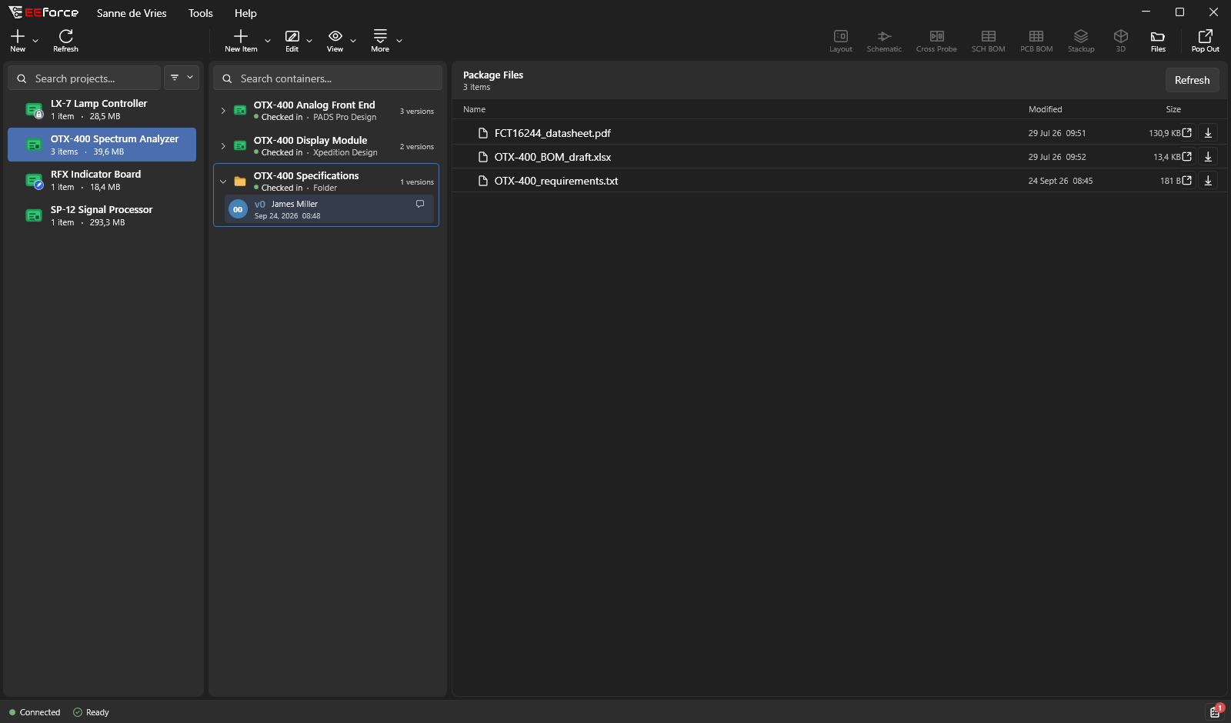1231x723 pixels.
Task: Sort files by Name column
Action: (x=474, y=109)
